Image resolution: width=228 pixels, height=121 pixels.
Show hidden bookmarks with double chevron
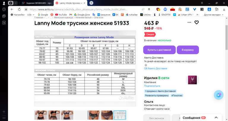pos(197,14)
